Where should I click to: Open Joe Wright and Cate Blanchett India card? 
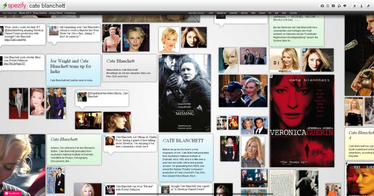[73, 70]
